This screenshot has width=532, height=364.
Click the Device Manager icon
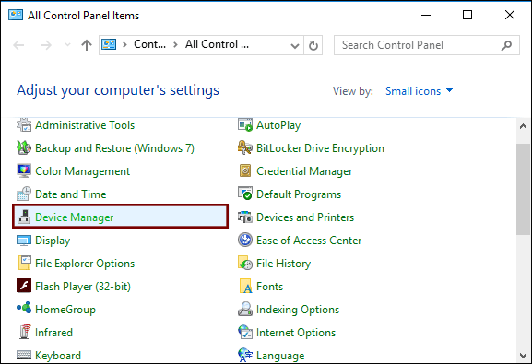24,217
